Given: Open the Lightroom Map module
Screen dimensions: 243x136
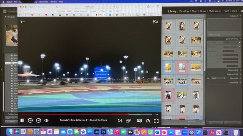Looking at the screenshot, I should [194, 11].
